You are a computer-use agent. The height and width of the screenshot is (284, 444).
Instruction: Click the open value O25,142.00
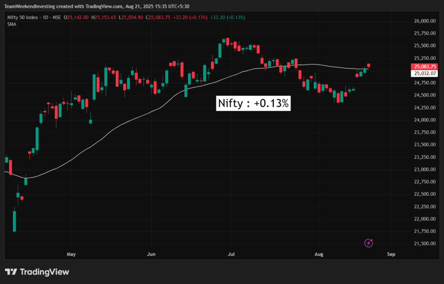pyautogui.click(x=76, y=17)
